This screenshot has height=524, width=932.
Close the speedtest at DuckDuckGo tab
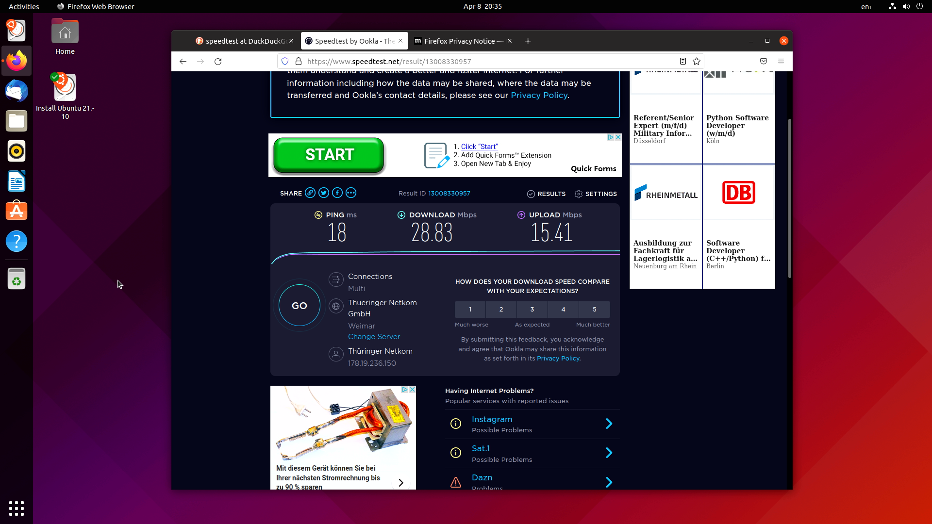pos(291,41)
